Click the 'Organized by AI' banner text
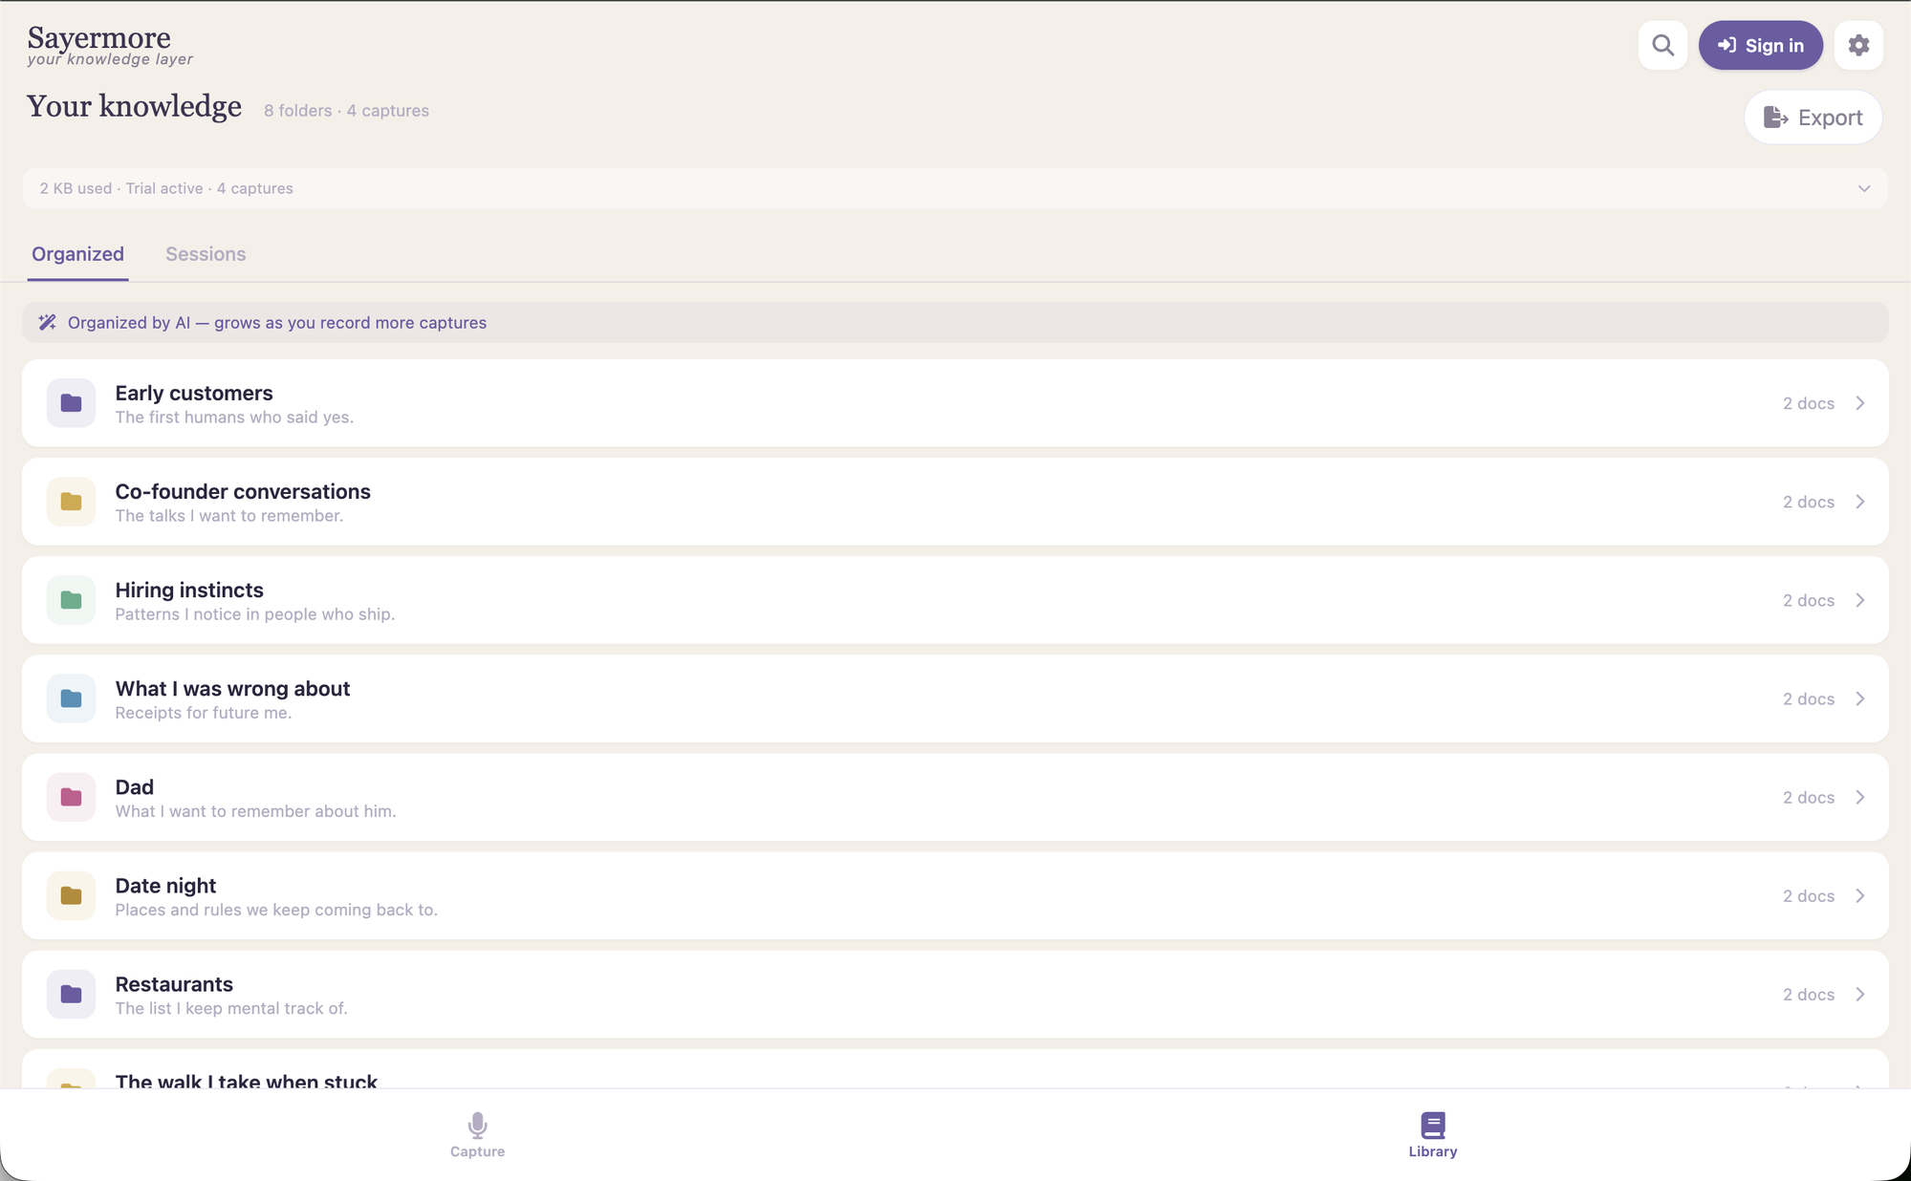1911x1181 pixels. coord(277,323)
